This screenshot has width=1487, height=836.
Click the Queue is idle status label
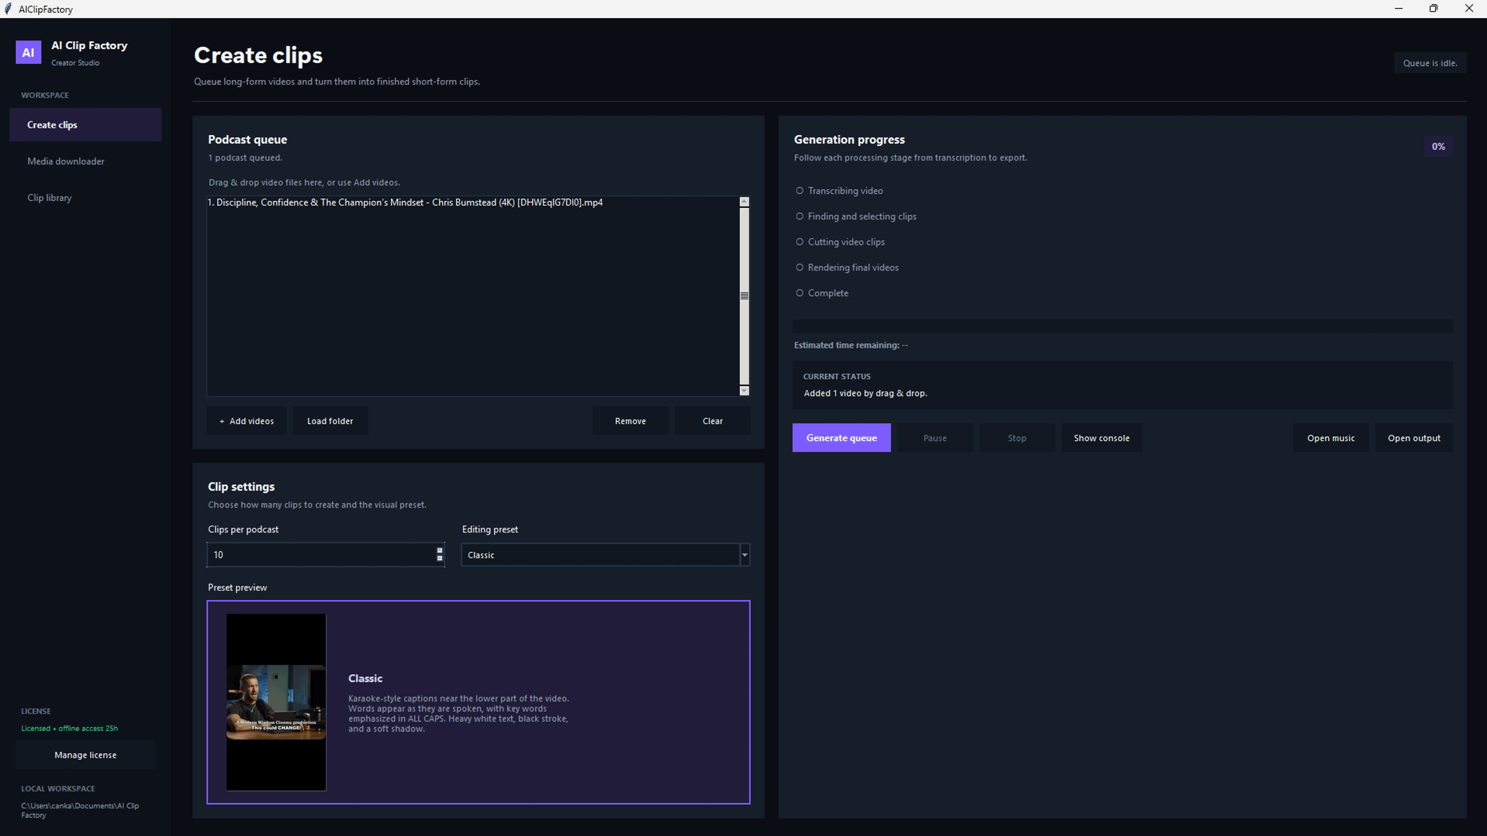(x=1430, y=63)
